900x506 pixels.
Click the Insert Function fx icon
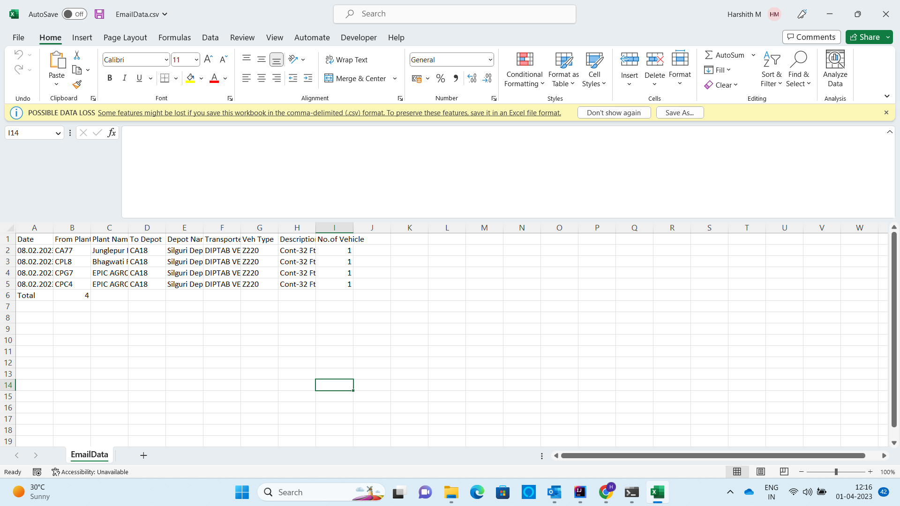(112, 133)
